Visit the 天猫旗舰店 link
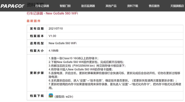This screenshot has width=185, height=102. (x=177, y=6)
